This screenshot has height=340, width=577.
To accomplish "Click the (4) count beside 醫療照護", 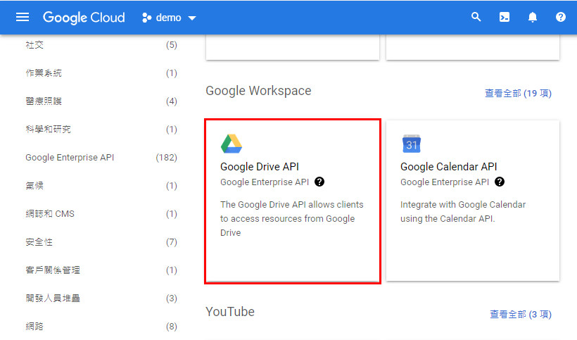I will (x=172, y=101).
